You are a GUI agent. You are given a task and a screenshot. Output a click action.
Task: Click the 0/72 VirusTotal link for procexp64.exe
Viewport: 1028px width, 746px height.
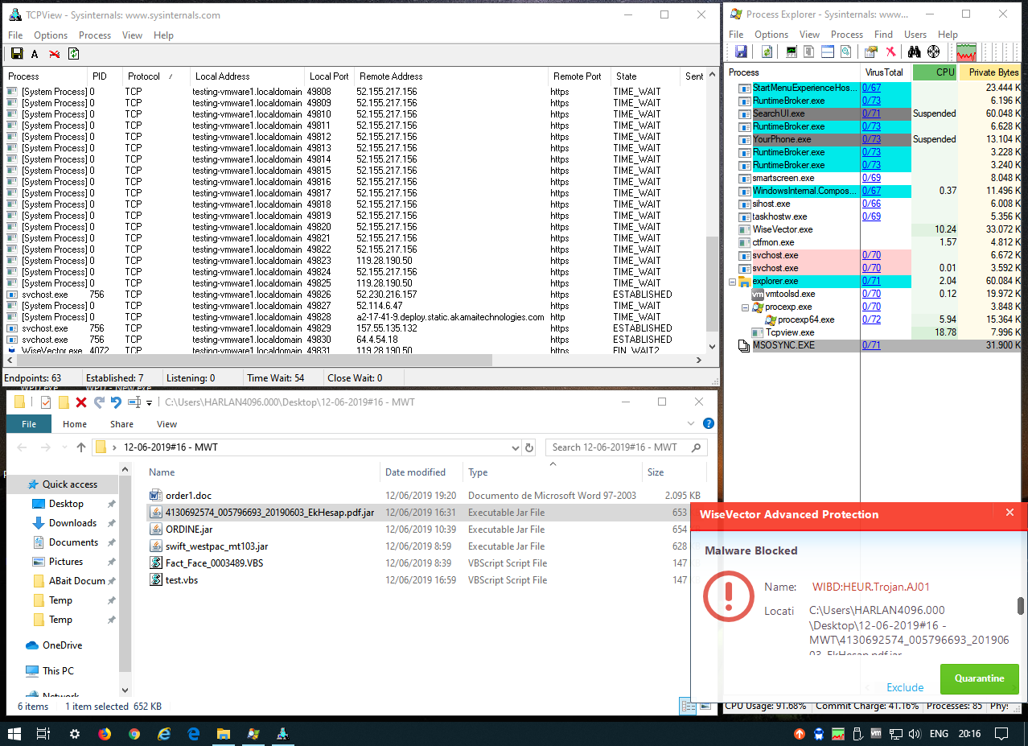871,319
